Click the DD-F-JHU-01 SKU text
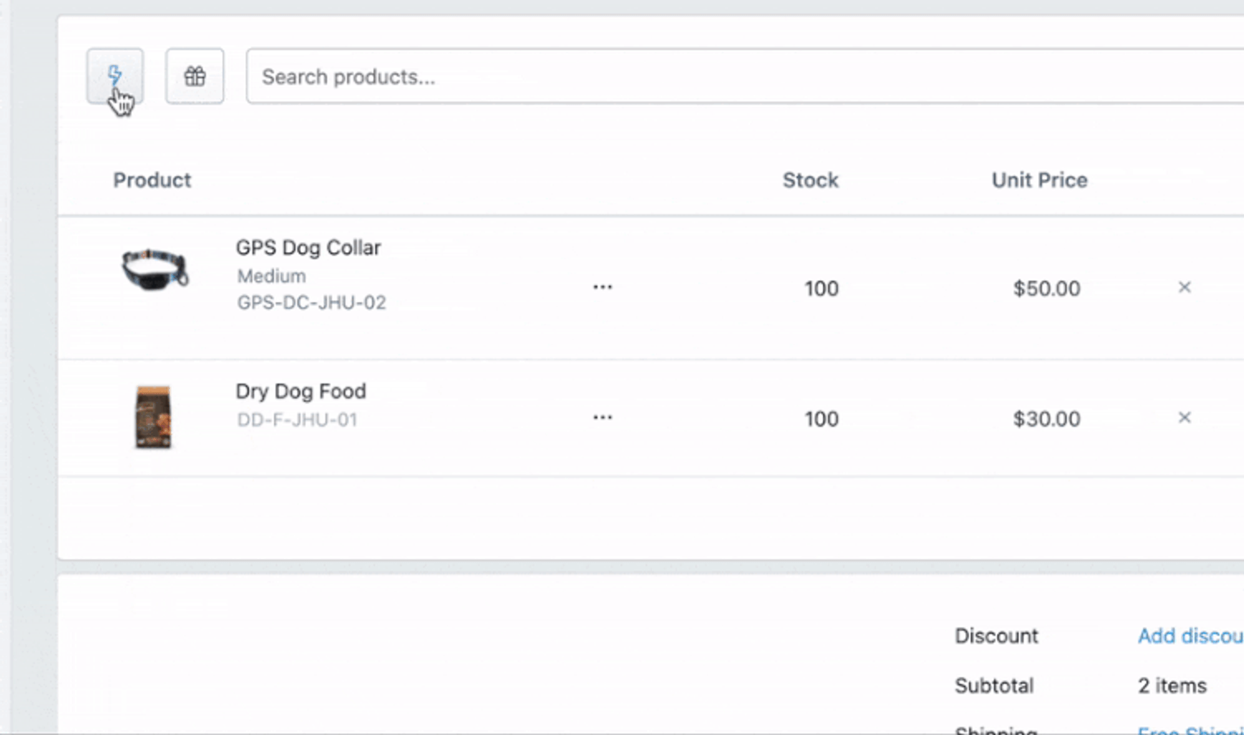Image resolution: width=1244 pixels, height=735 pixels. tap(297, 420)
